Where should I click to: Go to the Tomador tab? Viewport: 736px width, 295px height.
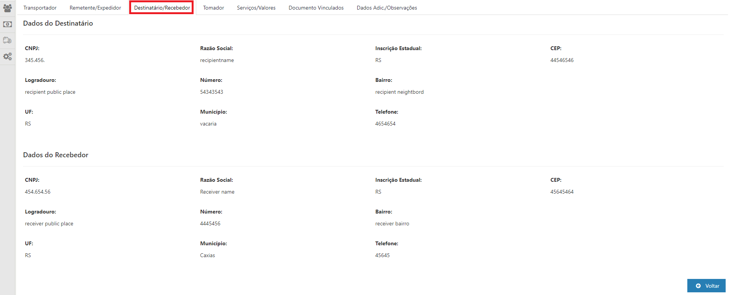click(214, 8)
